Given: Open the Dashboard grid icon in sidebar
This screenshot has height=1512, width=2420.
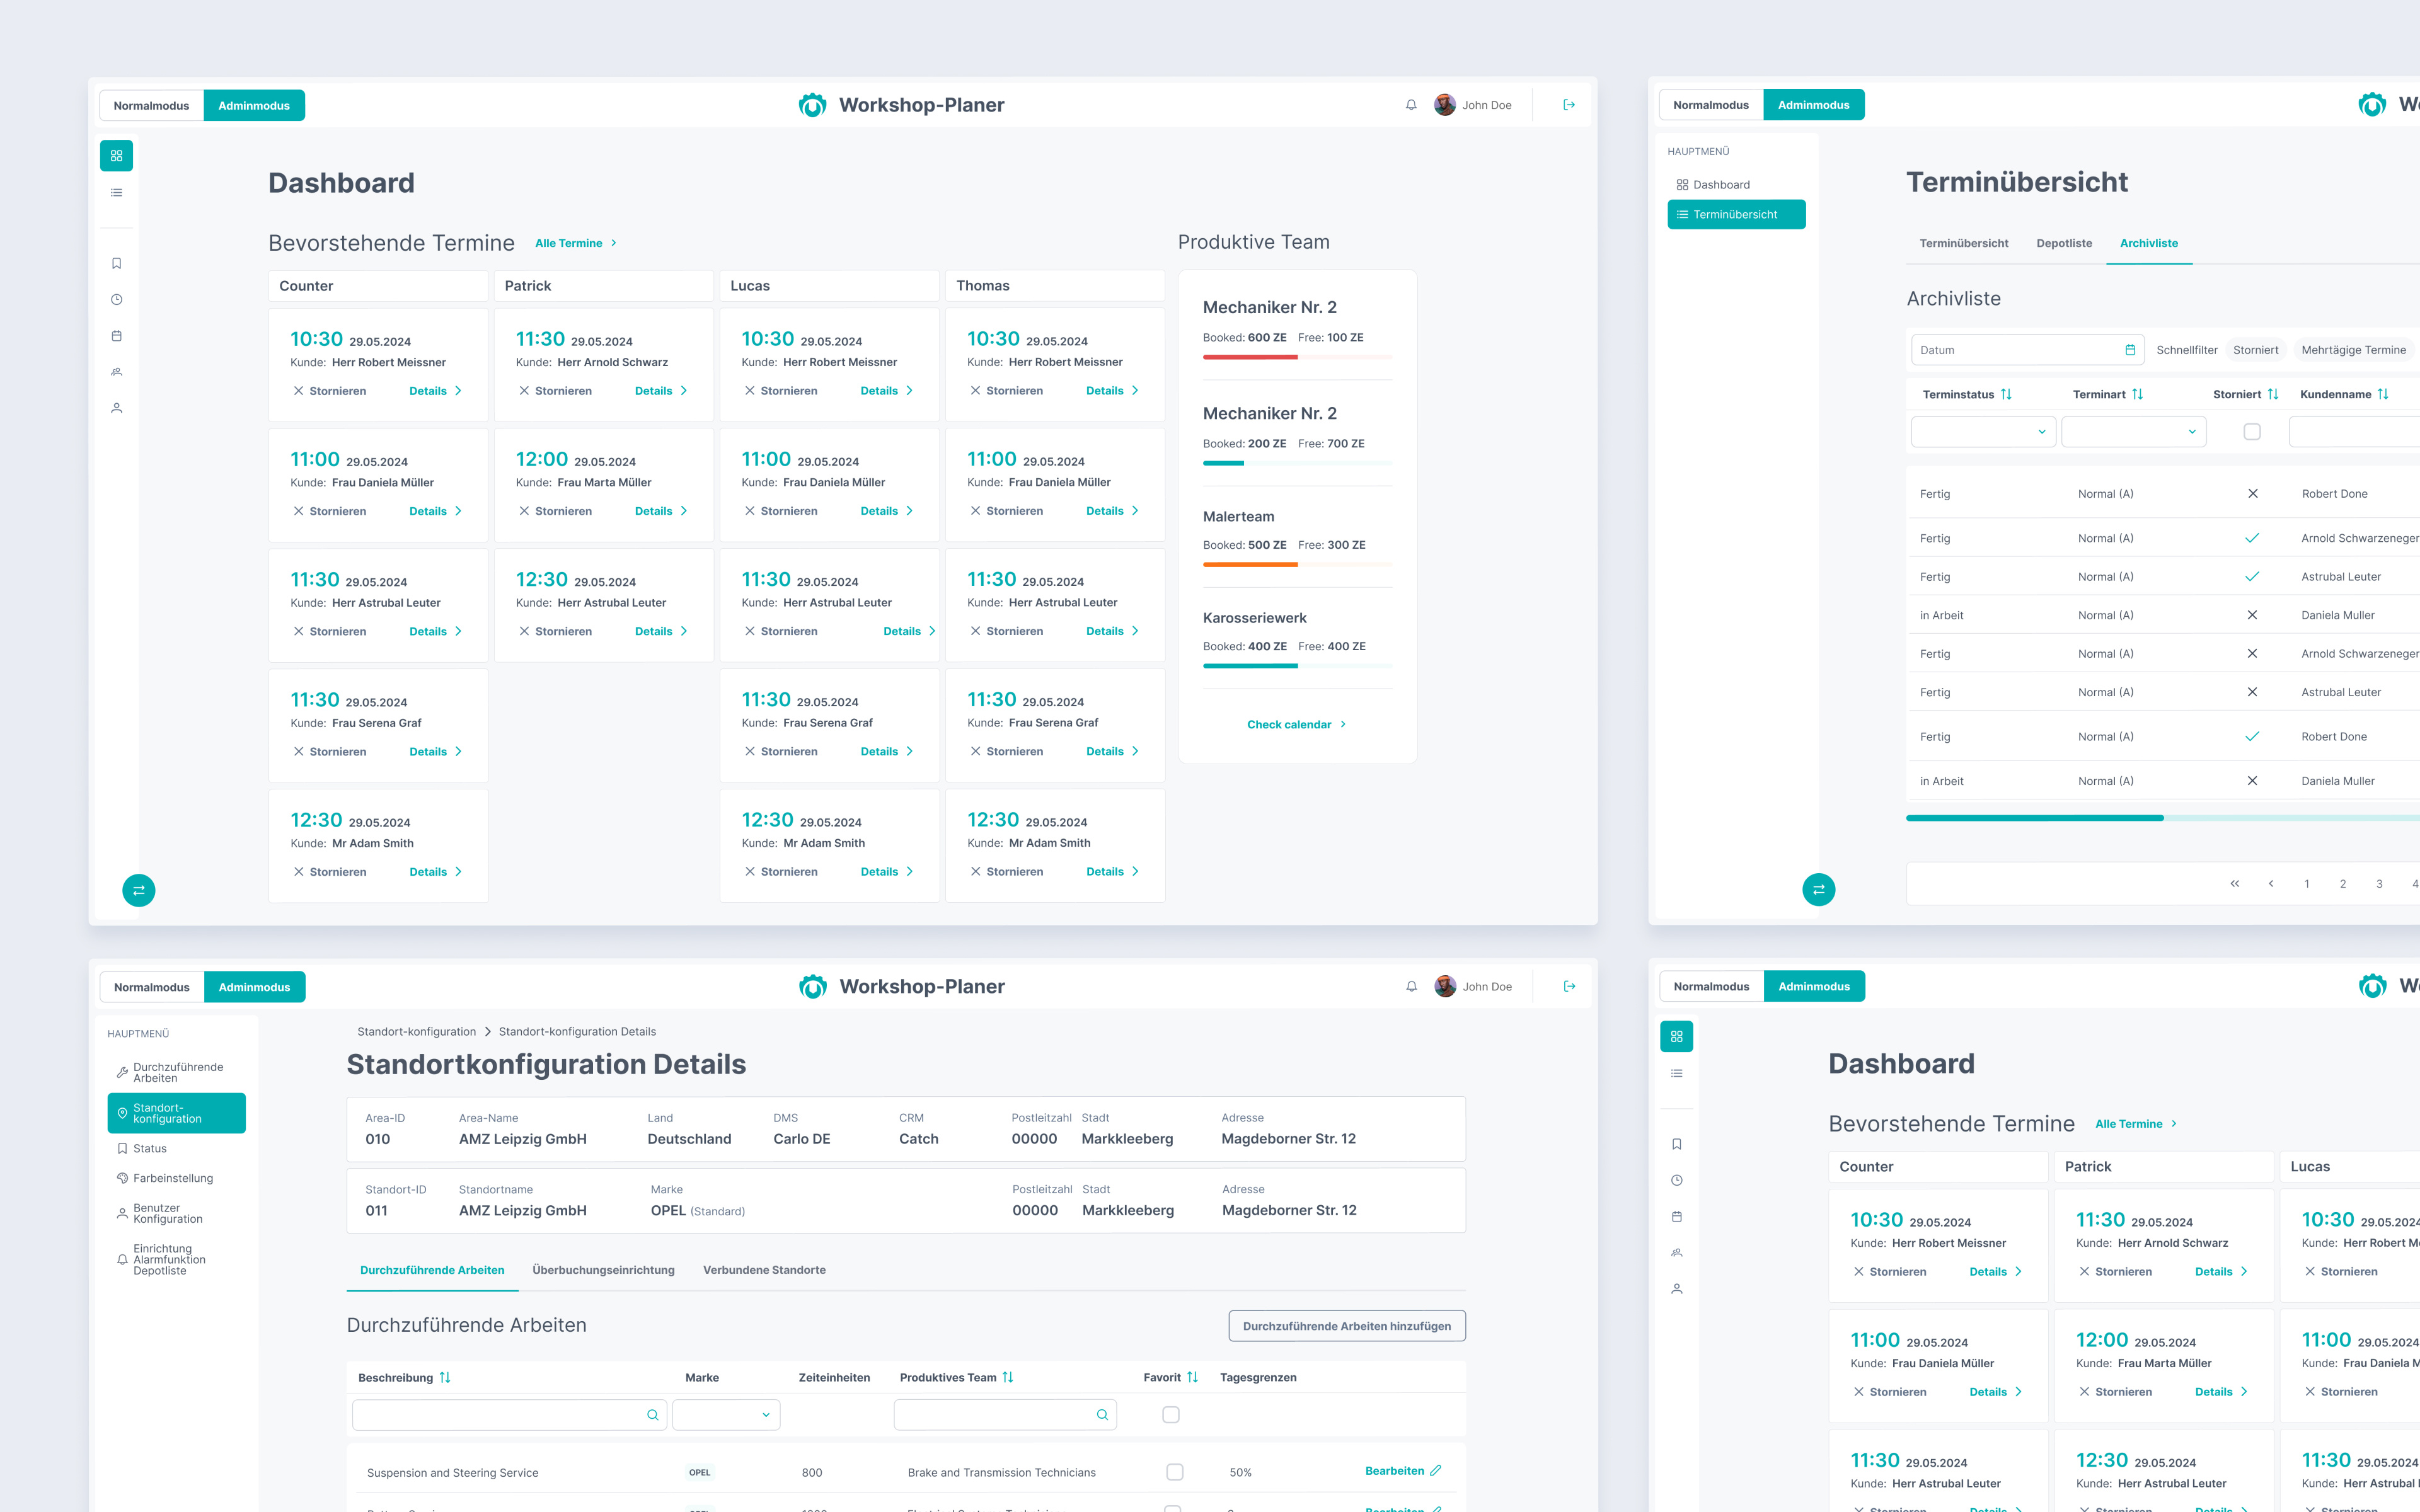Looking at the screenshot, I should point(116,155).
